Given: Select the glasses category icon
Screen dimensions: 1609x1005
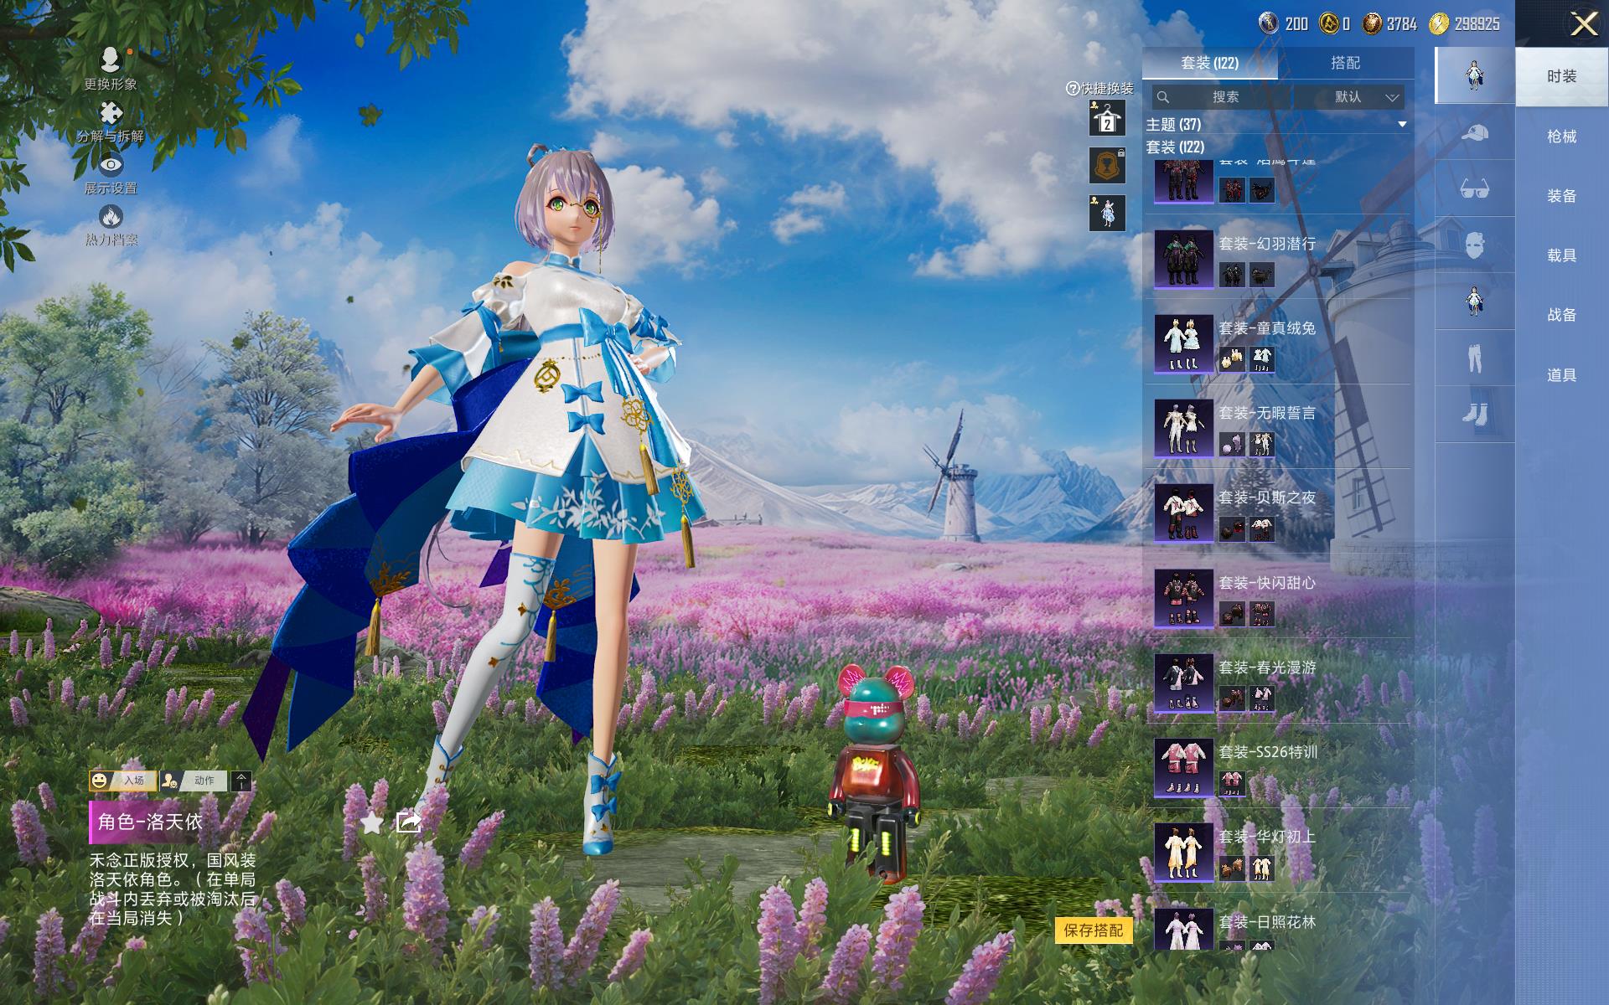Looking at the screenshot, I should coord(1475,188).
